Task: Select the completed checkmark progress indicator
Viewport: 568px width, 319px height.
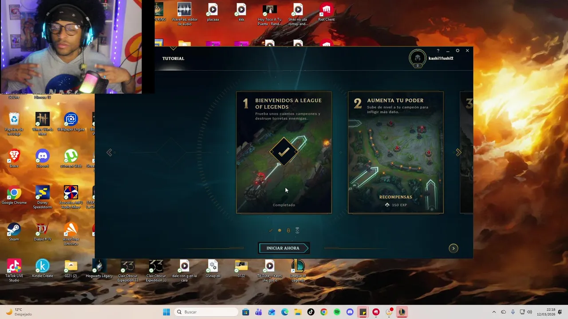Action: tap(271, 230)
